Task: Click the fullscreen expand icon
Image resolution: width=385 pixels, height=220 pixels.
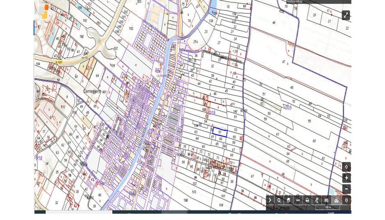Action: click(346, 15)
